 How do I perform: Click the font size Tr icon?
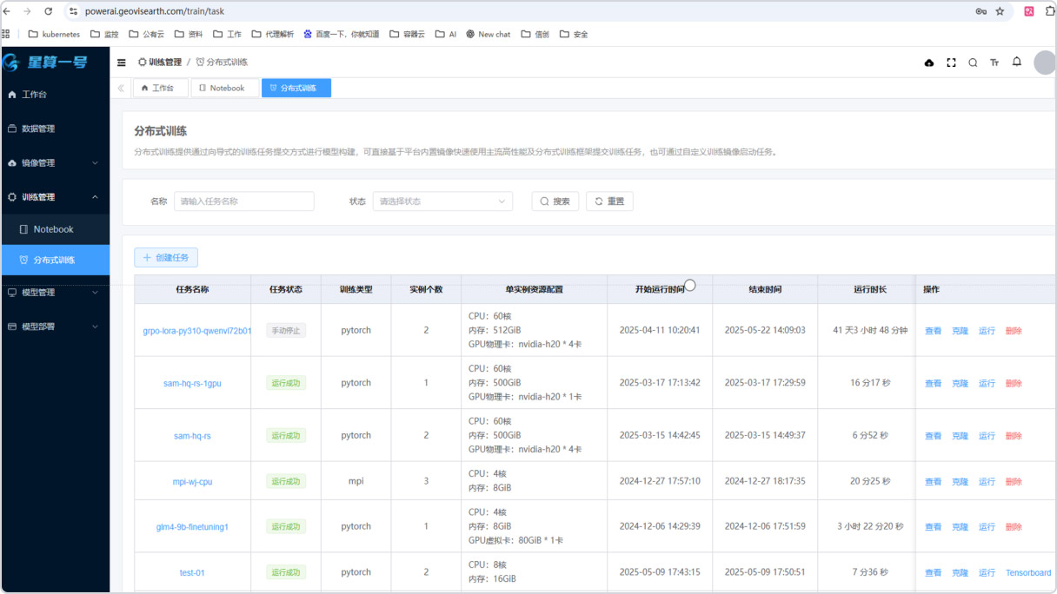[994, 63]
